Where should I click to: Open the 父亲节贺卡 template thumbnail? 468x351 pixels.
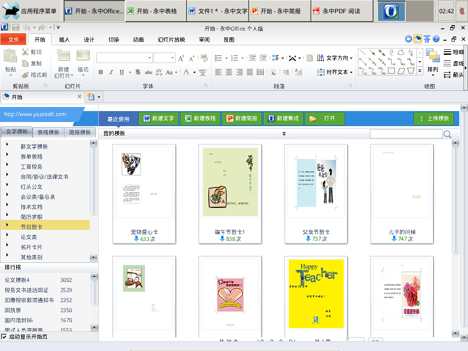(316, 194)
